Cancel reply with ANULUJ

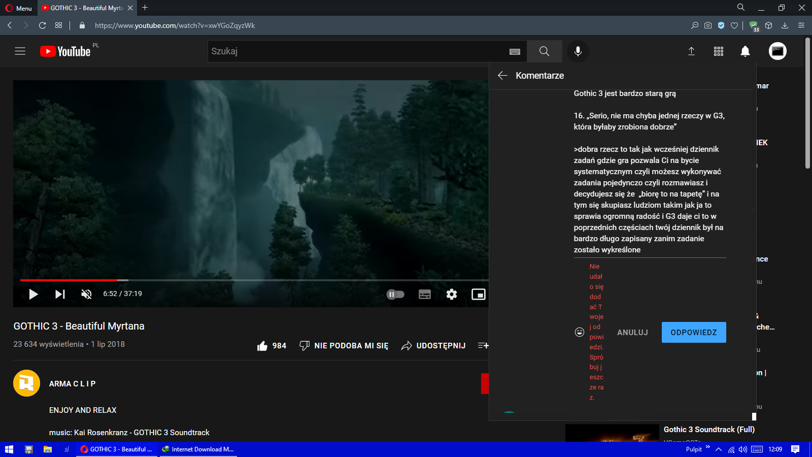point(632,333)
